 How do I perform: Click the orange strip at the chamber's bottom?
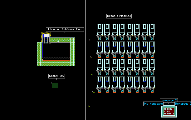[56, 60]
